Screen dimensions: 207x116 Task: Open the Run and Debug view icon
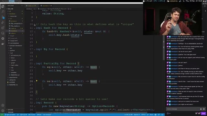[x=3, y=22]
